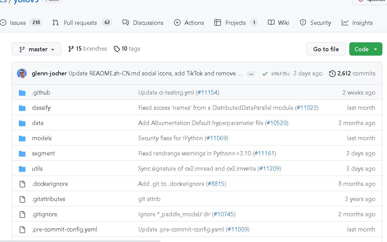
Task: Open the Projects tab
Action: tap(236, 23)
